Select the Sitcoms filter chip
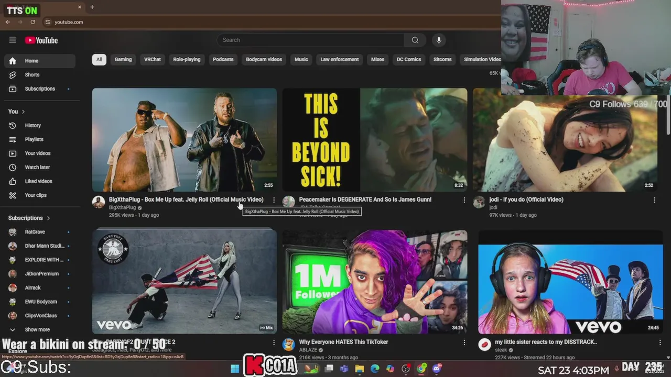 click(442, 60)
